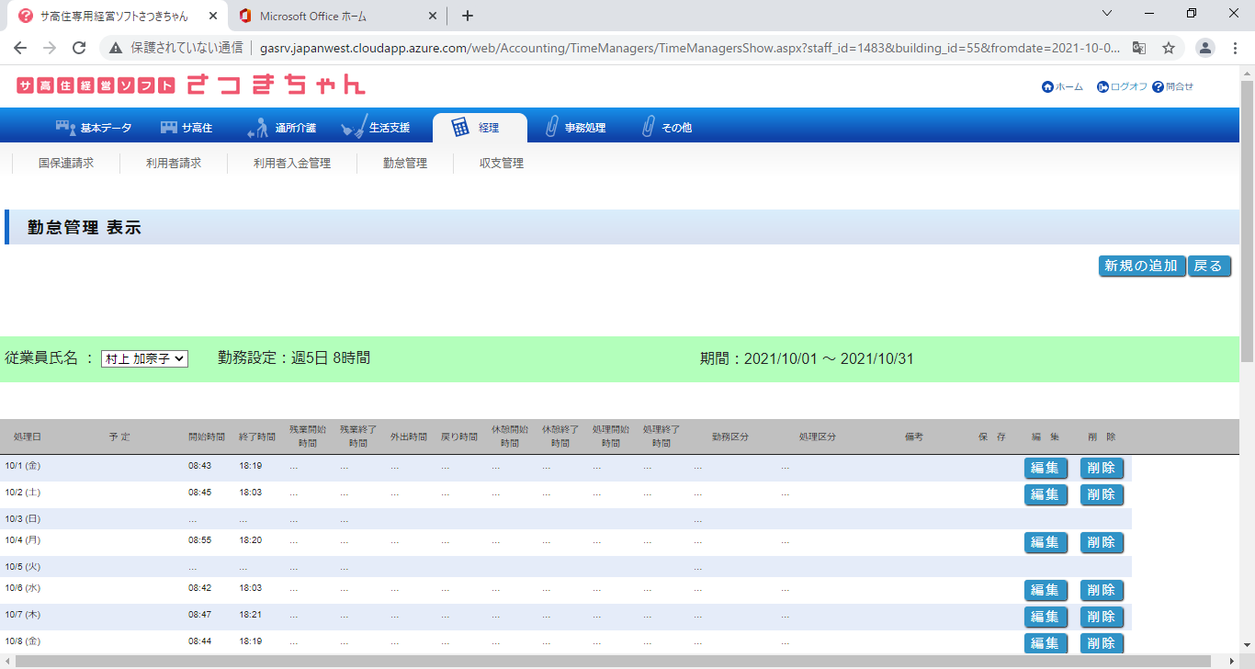Click the 基本データ building icon
This screenshot has width=1255, height=669.
66,128
